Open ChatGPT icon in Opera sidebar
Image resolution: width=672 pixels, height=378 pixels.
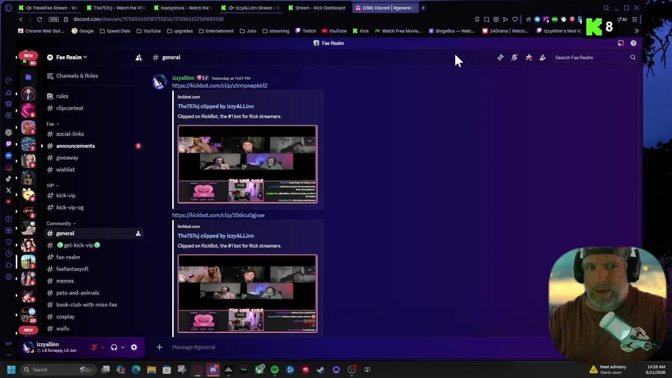coord(8,132)
